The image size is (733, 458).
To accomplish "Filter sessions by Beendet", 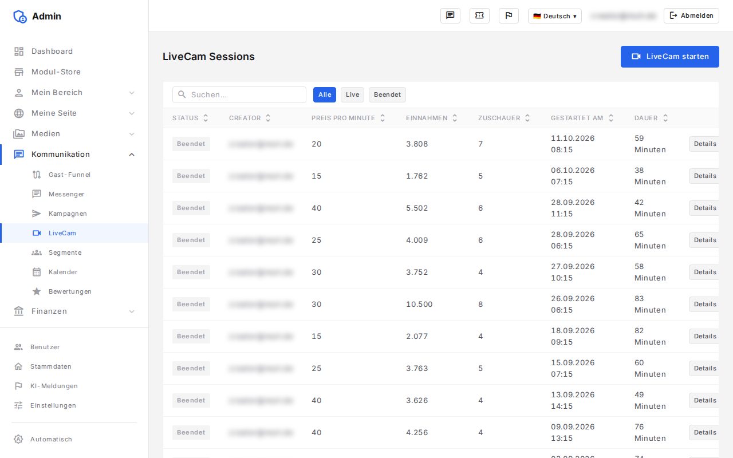I will click(x=387, y=94).
